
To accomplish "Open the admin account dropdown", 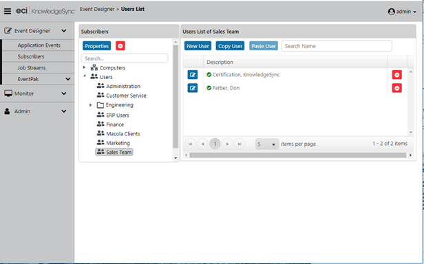I will 402,12.
